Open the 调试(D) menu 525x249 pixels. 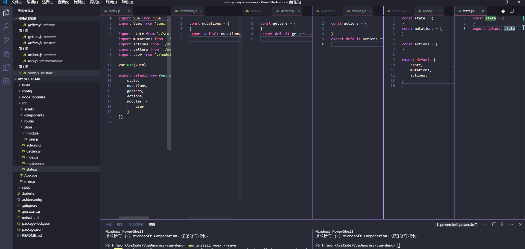(x=95, y=2)
